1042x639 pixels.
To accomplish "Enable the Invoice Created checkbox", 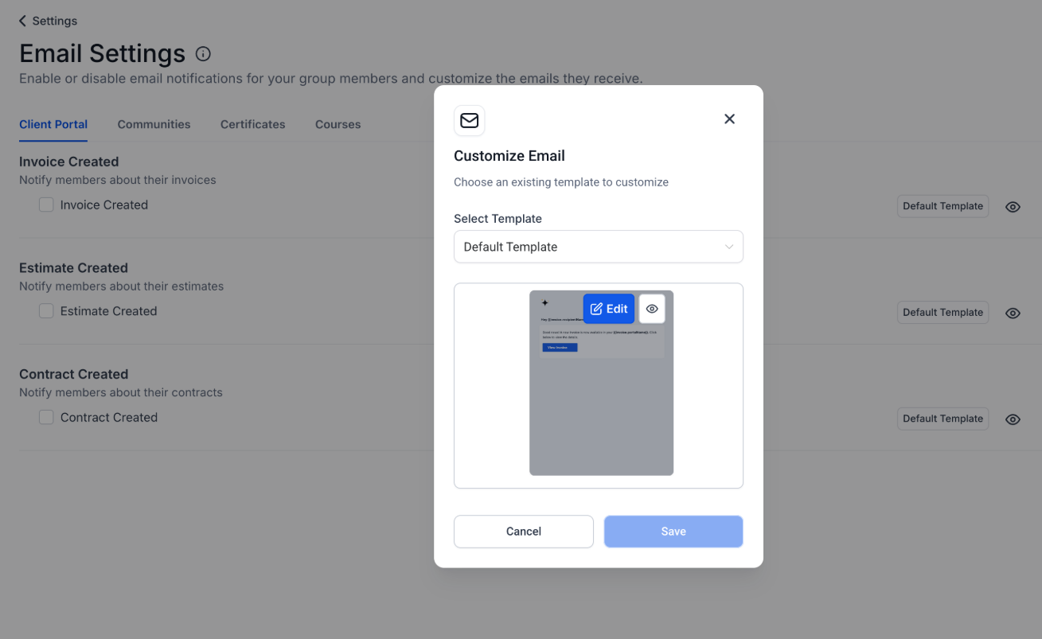I will 46,205.
